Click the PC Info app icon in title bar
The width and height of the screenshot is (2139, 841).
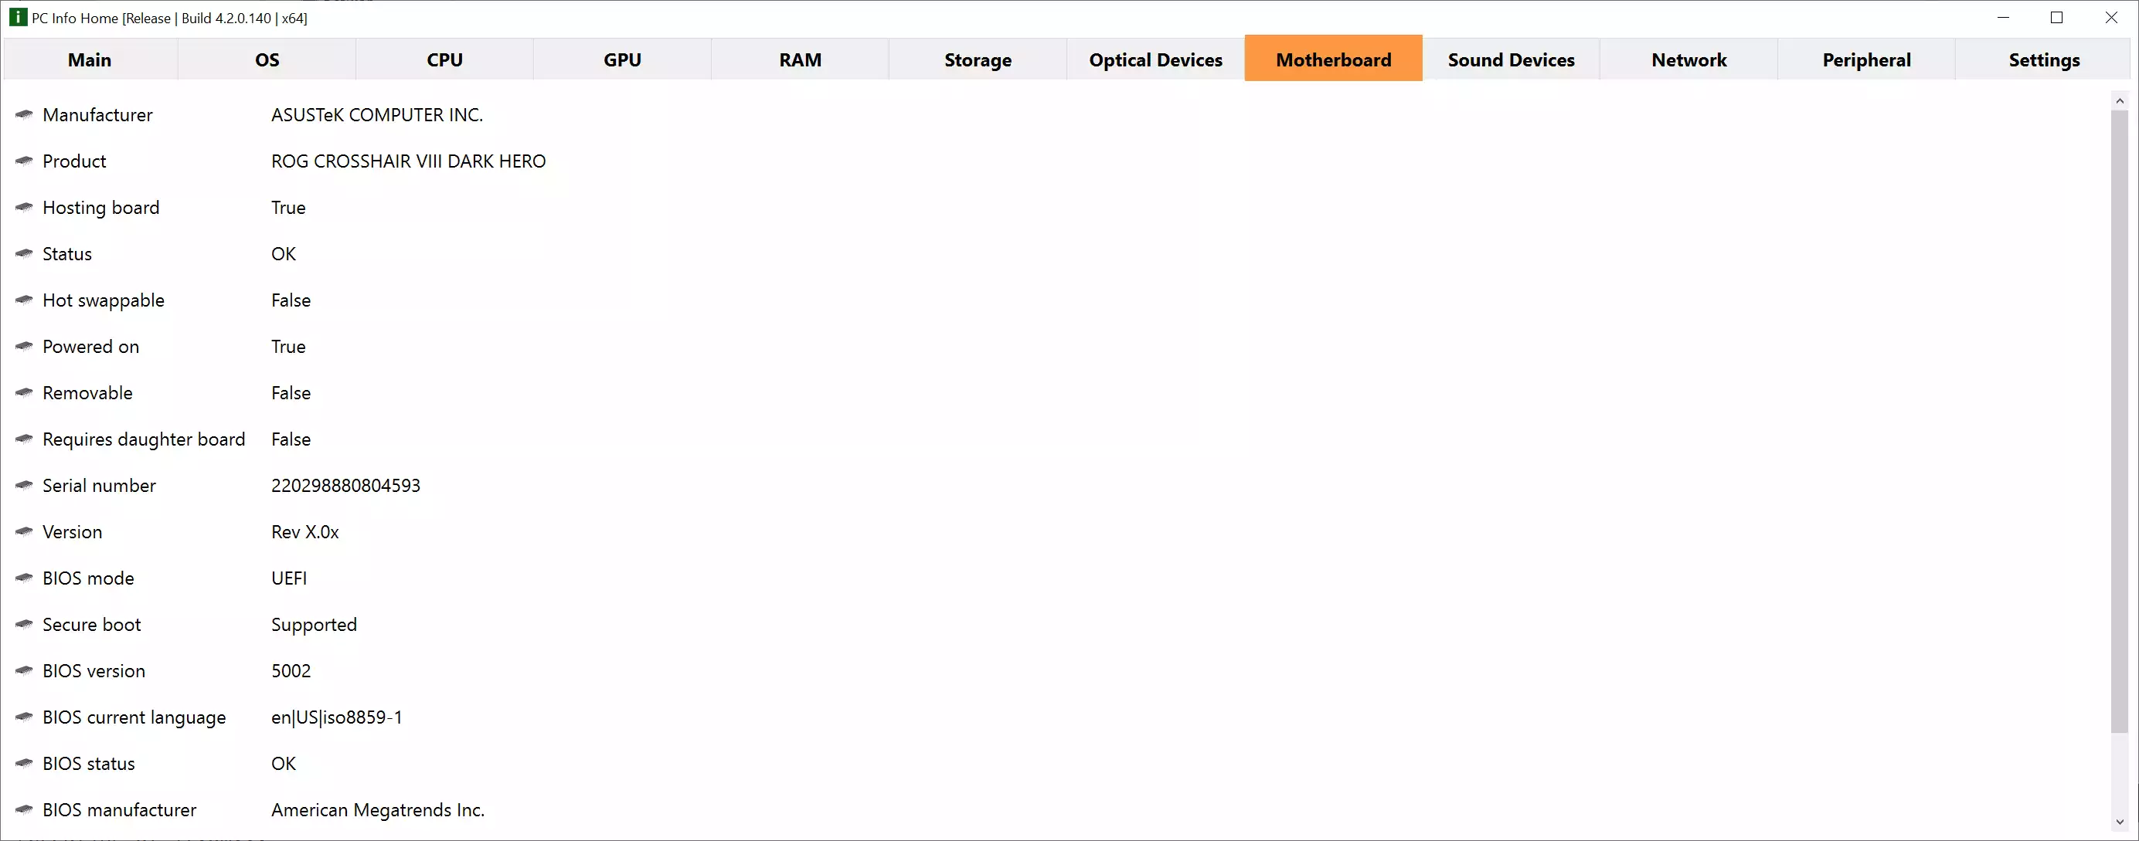pyautogui.click(x=18, y=18)
